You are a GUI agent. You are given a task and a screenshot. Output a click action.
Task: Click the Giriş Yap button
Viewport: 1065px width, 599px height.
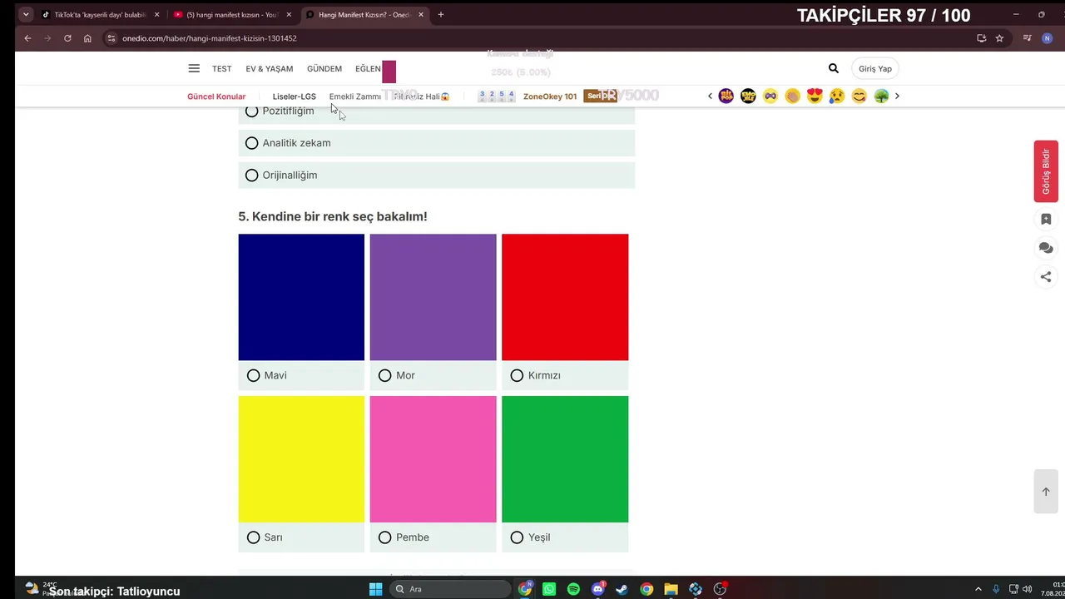click(875, 69)
